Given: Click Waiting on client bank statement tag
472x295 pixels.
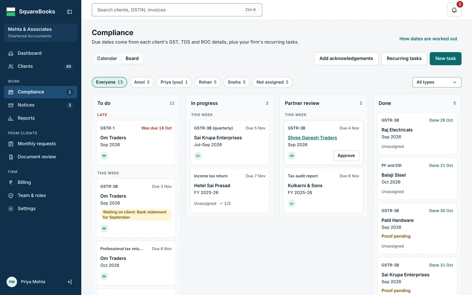Looking at the screenshot, I should click(136, 215).
